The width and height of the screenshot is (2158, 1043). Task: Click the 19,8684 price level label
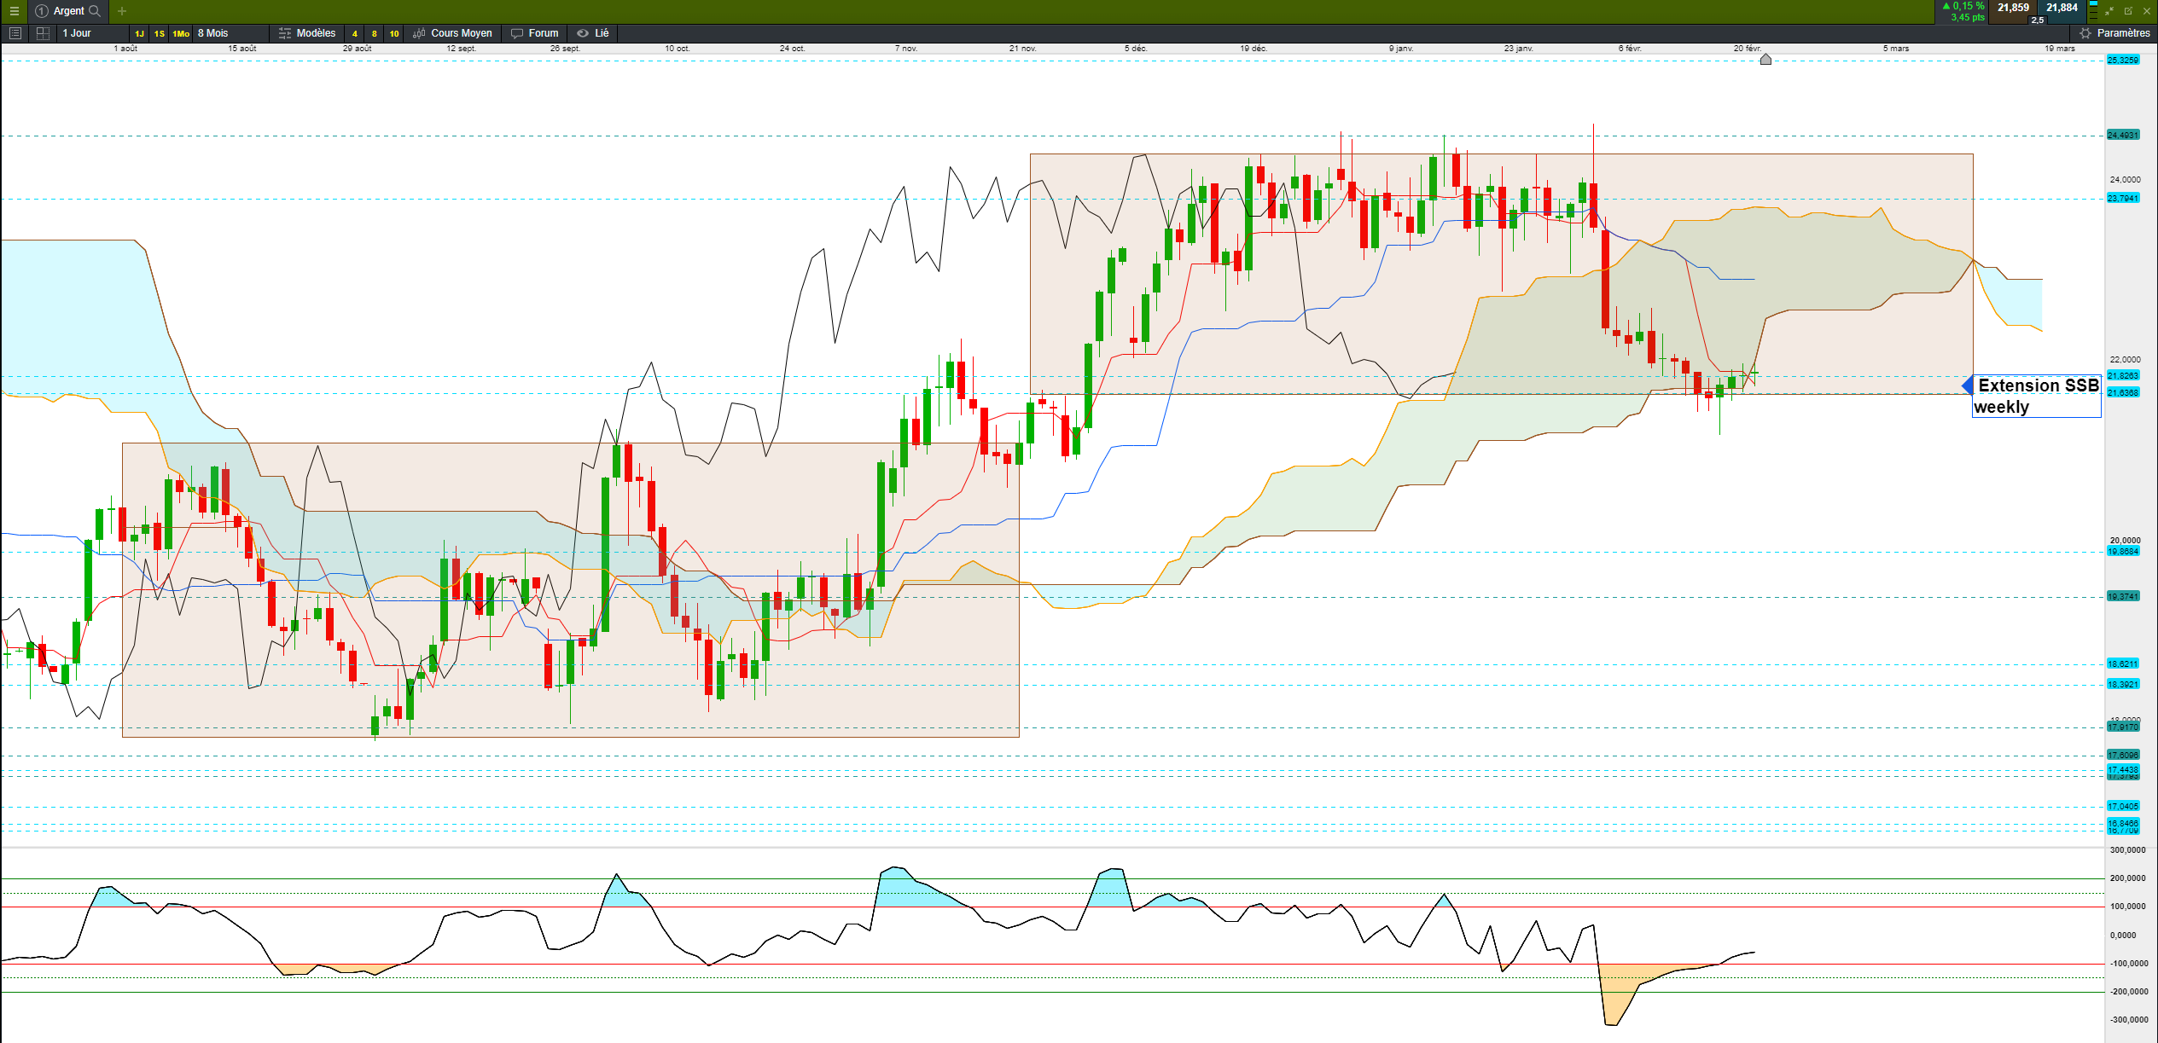(x=2123, y=551)
